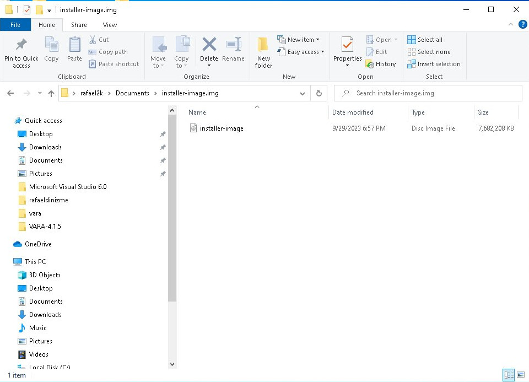This screenshot has width=529, height=382.
Task: Open the View ribbon tab
Action: point(110,25)
